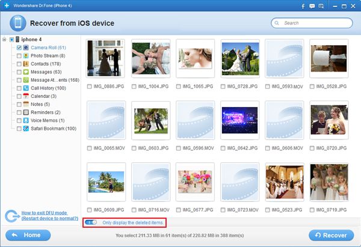Check the Contacts checkbox
This screenshot has height=247, width=361.
pyautogui.click(x=19, y=64)
